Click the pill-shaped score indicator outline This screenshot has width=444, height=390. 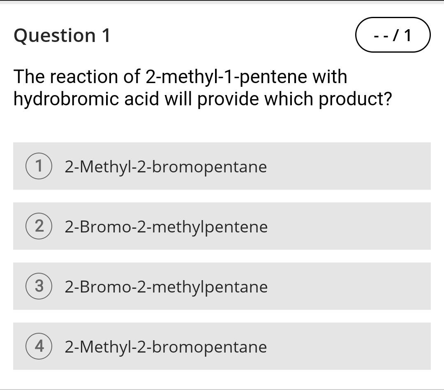[x=393, y=36]
